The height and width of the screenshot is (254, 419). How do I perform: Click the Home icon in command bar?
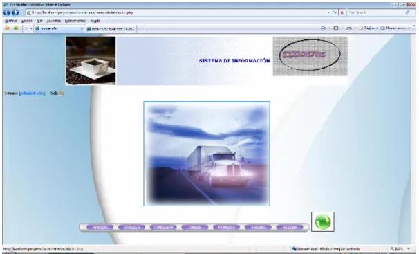click(323, 28)
